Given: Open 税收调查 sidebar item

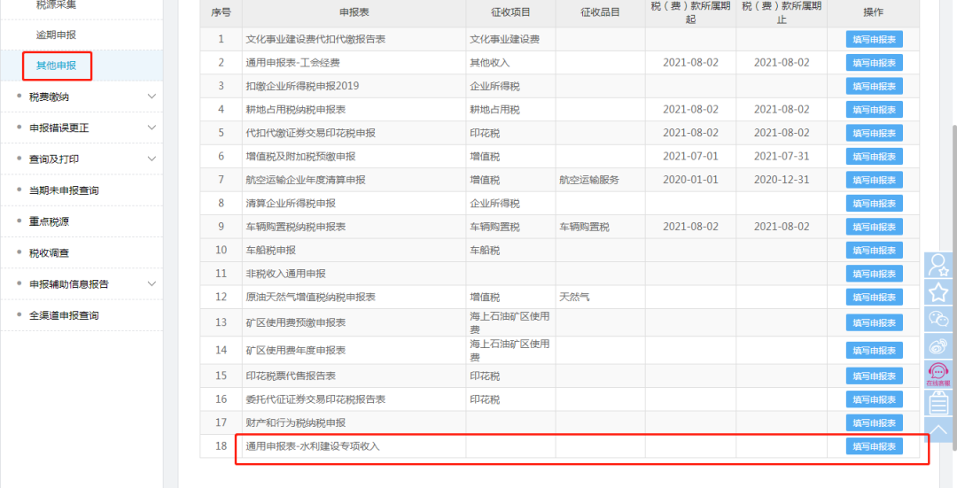Looking at the screenshot, I should 50,252.
